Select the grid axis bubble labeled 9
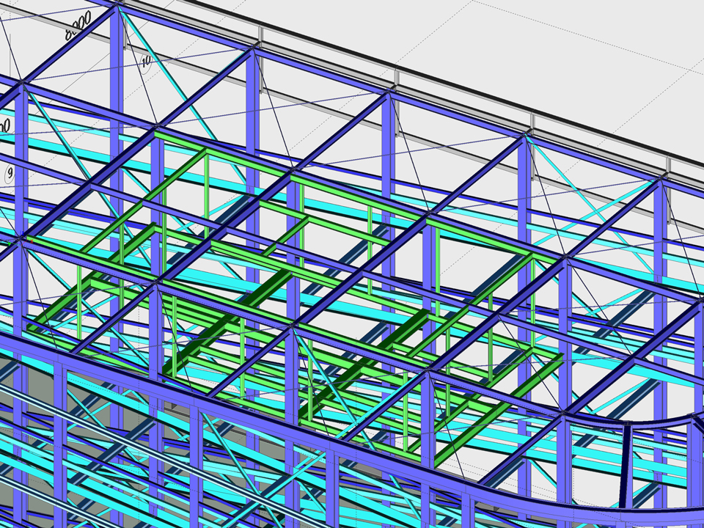 click(10, 174)
